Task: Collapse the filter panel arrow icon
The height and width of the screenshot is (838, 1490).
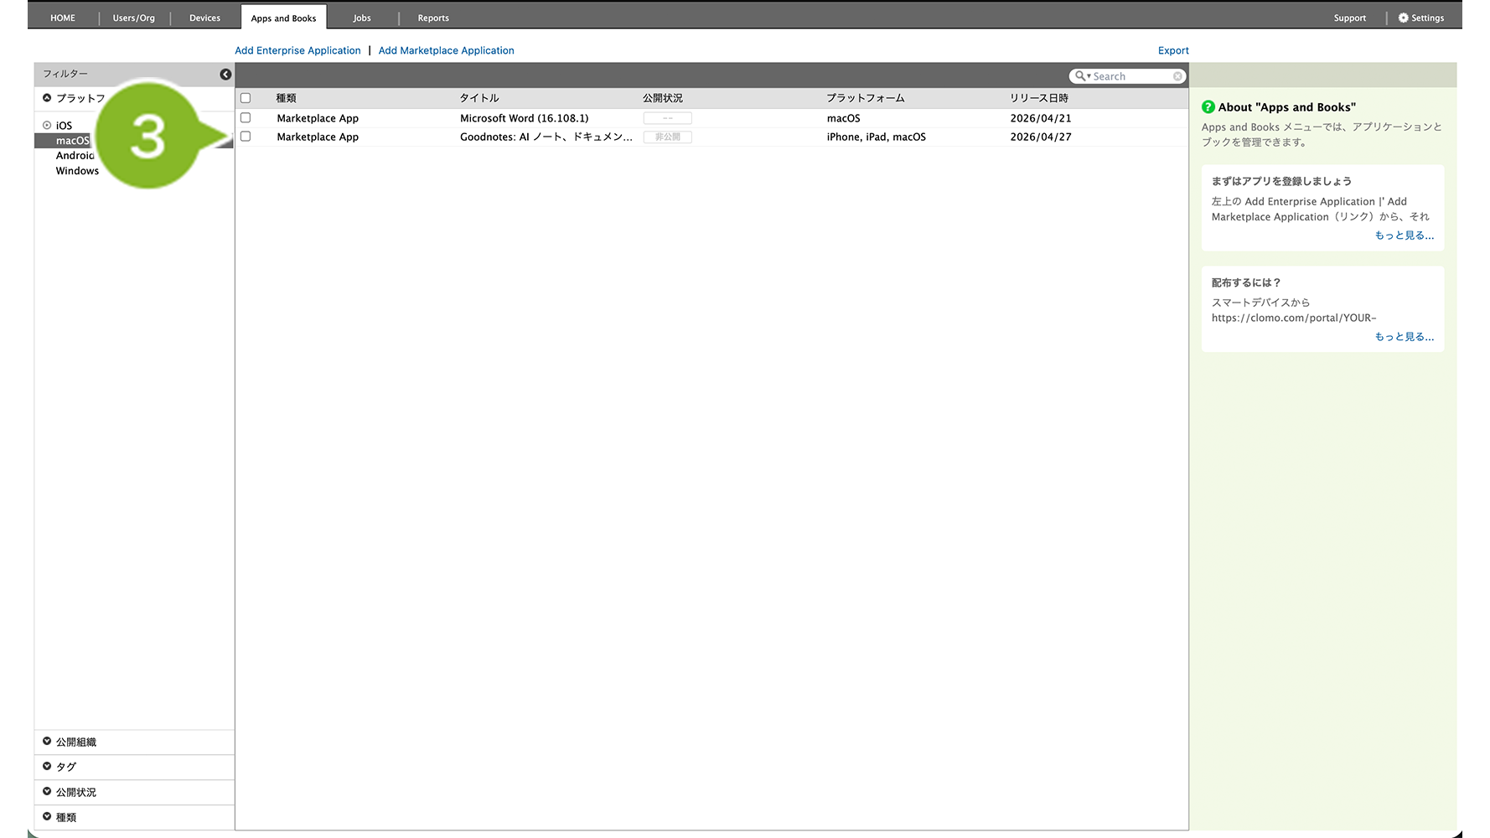Action: [x=225, y=75]
